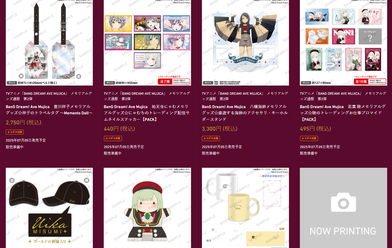Click ネコポス対象 badge under the 2,750円 item
Image resolution: width=392 pixels, height=248 pixels.
(15, 132)
